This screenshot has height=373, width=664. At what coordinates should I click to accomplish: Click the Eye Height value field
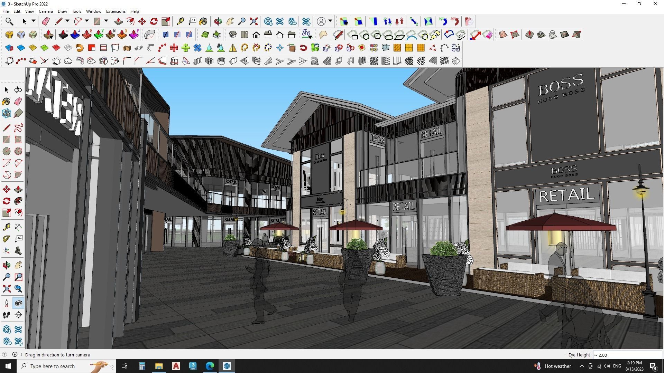tap(627, 355)
